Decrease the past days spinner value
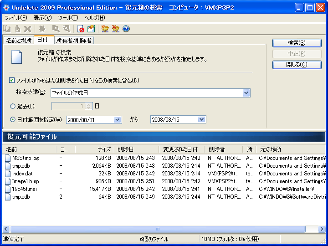 [x=88, y=108]
